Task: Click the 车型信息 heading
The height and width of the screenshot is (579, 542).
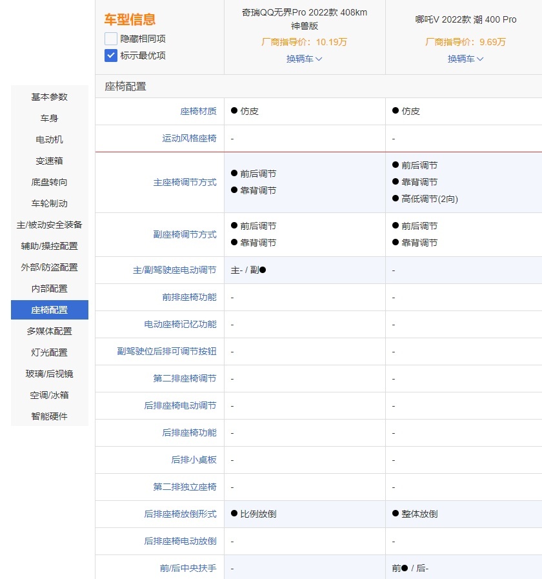Action: click(x=130, y=19)
